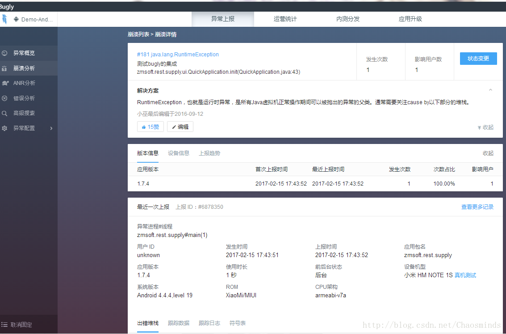Open 异常概览 in the sidebar
This screenshot has height=334, width=506.
point(29,53)
